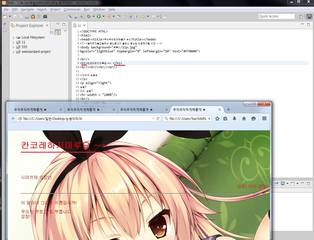Screen dimensions: 314x240
Task: Click the Open Perspective icon
Action: pyautogui.click(x=301, y=17)
